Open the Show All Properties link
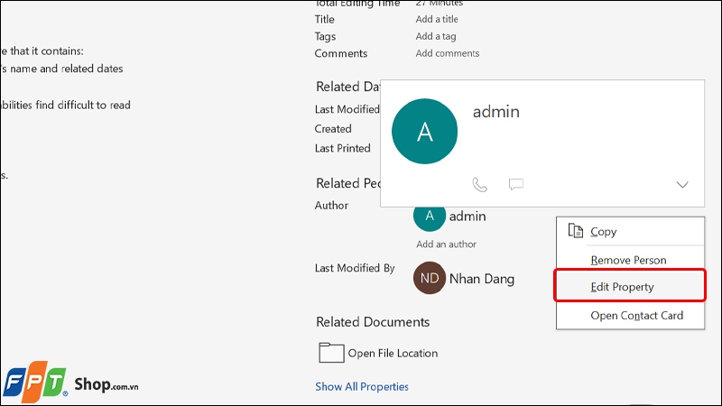The width and height of the screenshot is (722, 406). 362,387
